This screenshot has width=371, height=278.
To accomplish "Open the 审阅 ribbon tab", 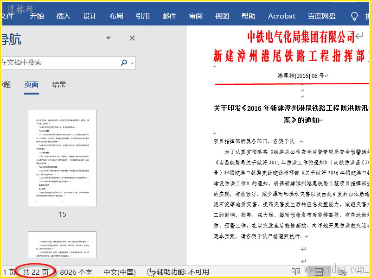I will (x=196, y=16).
